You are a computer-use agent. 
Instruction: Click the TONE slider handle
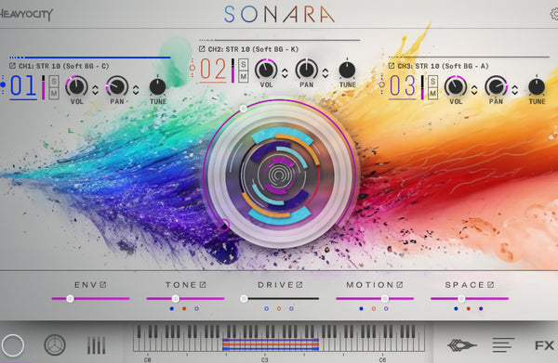176,299
